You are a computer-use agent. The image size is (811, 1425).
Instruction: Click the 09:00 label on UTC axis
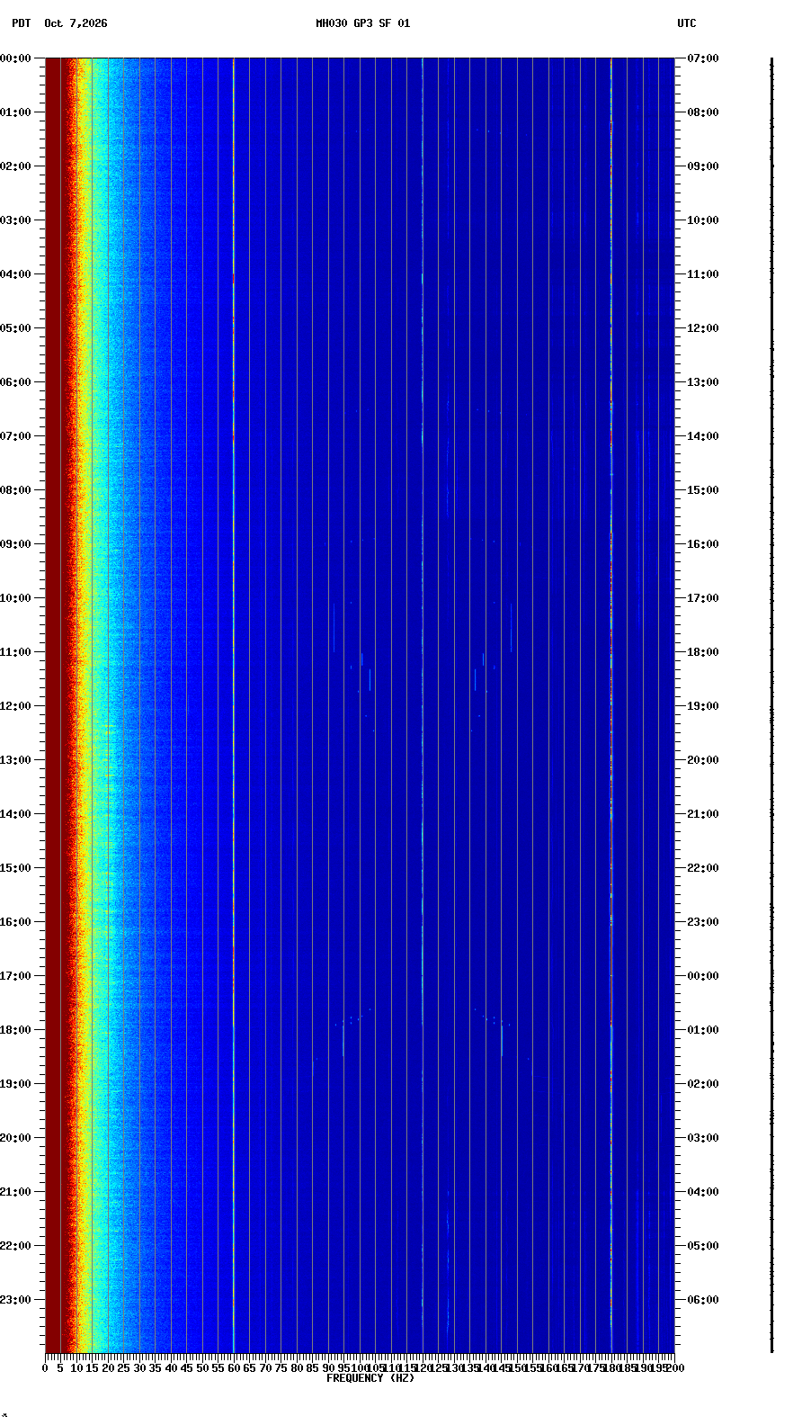point(703,166)
